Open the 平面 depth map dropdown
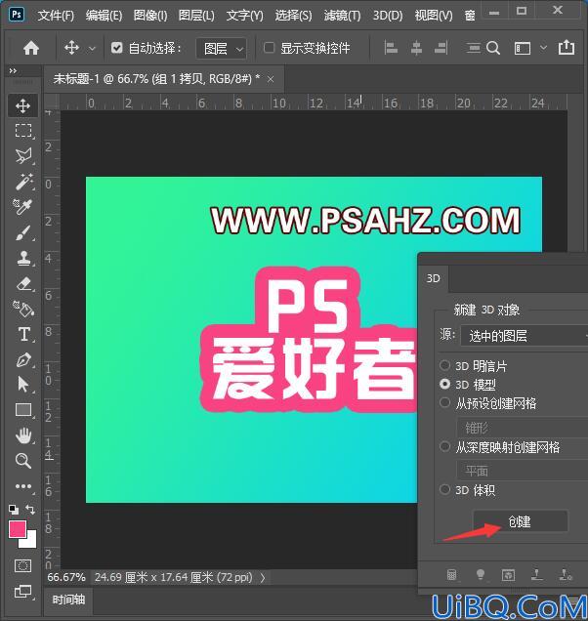588x621 pixels. 523,471
